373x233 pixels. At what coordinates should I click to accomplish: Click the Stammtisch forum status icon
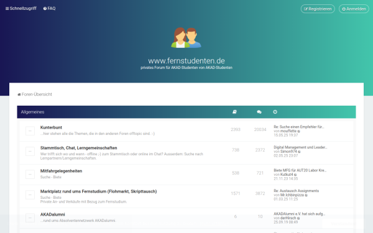point(30,151)
